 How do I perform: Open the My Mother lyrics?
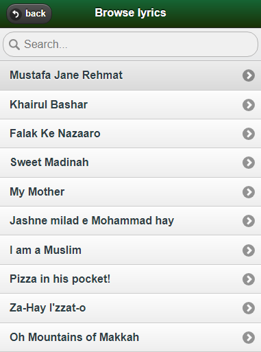point(130,192)
